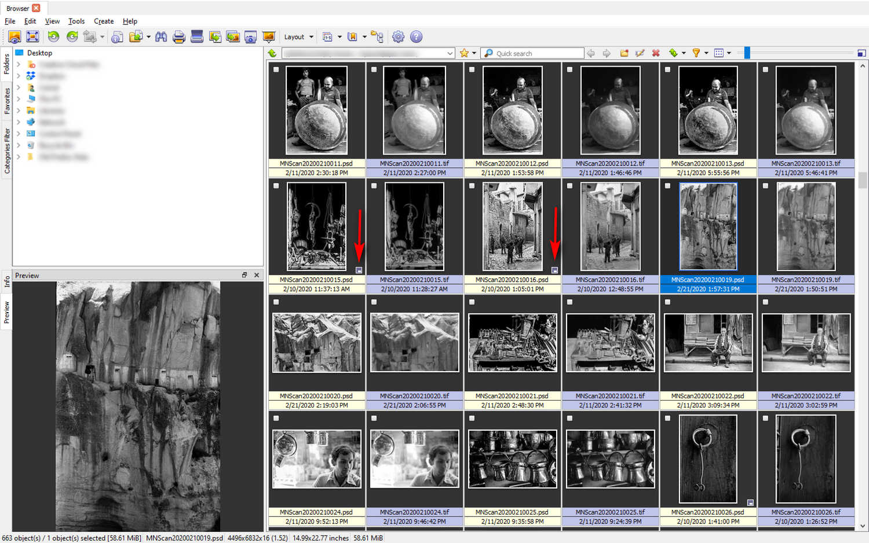Open the Layout dropdown
This screenshot has width=869, height=543.
tap(298, 36)
